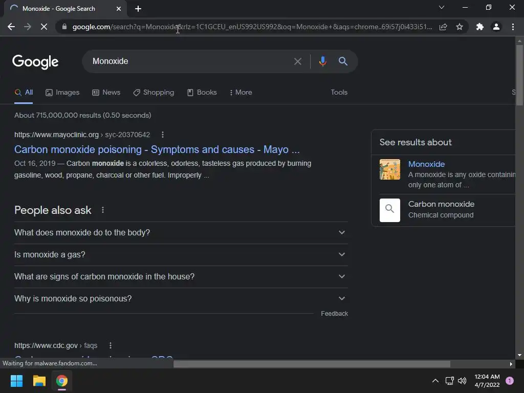Clear the search box text
Image resolution: width=524 pixels, height=393 pixels.
(x=297, y=61)
